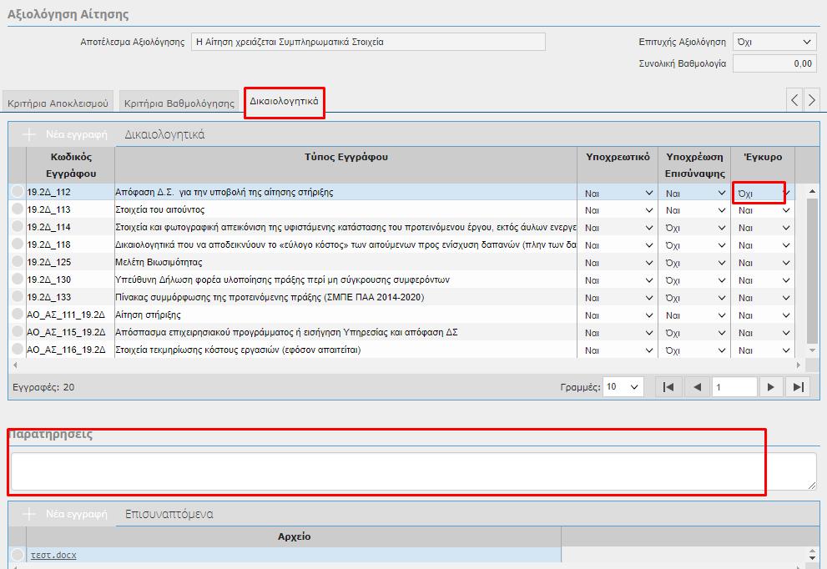Click the Αποτέλεσμα Αξιολόγησης field
The width and height of the screenshot is (827, 569).
[368, 42]
